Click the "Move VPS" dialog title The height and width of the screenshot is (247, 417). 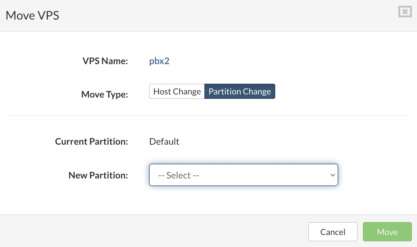(32, 15)
